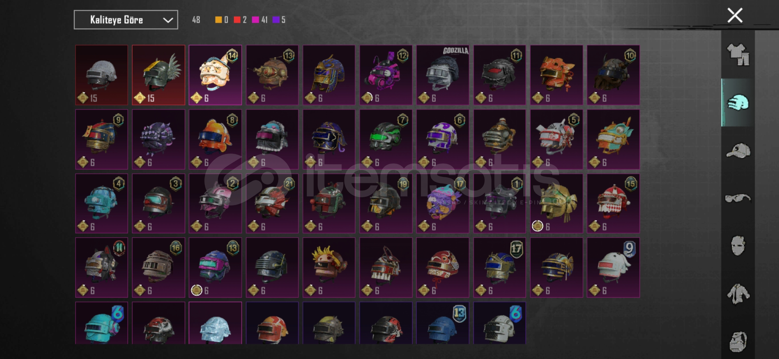Select the helmet category icon in sidebar
This screenshot has width=779, height=359.
(x=738, y=103)
